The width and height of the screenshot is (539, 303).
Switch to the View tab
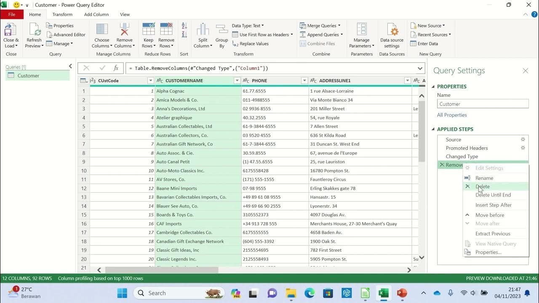click(x=125, y=14)
